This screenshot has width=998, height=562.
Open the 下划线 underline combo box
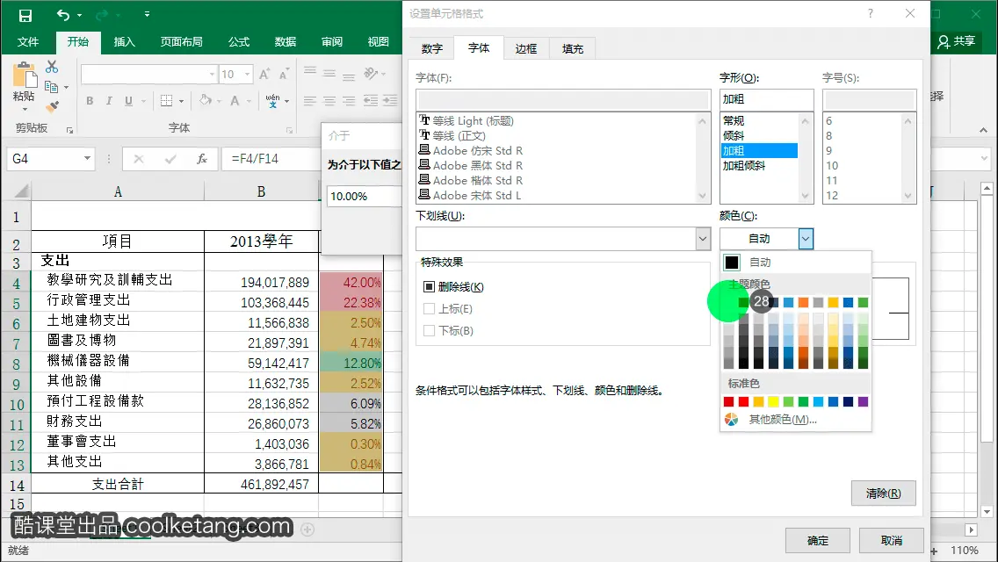point(562,239)
